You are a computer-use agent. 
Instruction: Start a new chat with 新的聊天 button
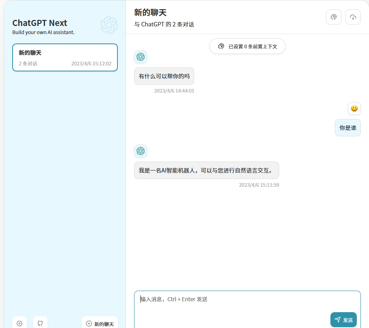[x=100, y=324]
